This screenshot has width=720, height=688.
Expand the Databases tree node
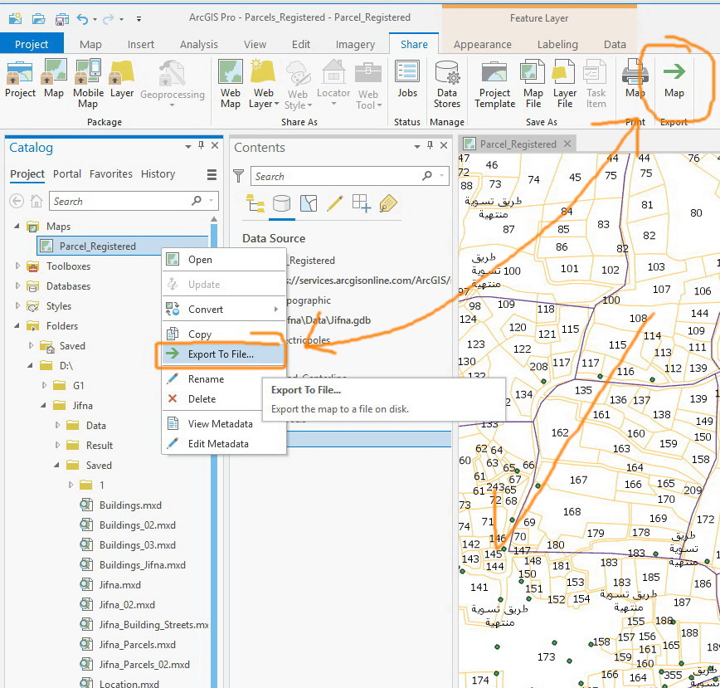[x=18, y=286]
